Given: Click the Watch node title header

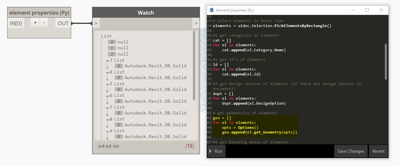Looking at the screenshot, I should pos(146,13).
